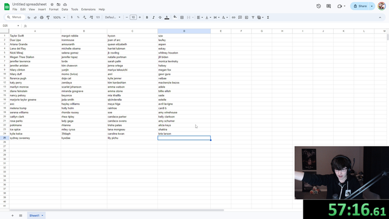The image size is (389, 219).
Task: Increase font size with plus button
Action: [140, 18]
